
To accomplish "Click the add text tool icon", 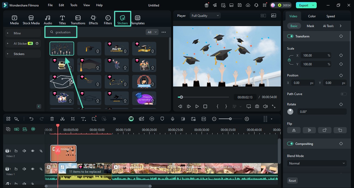I will [x=83, y=119].
